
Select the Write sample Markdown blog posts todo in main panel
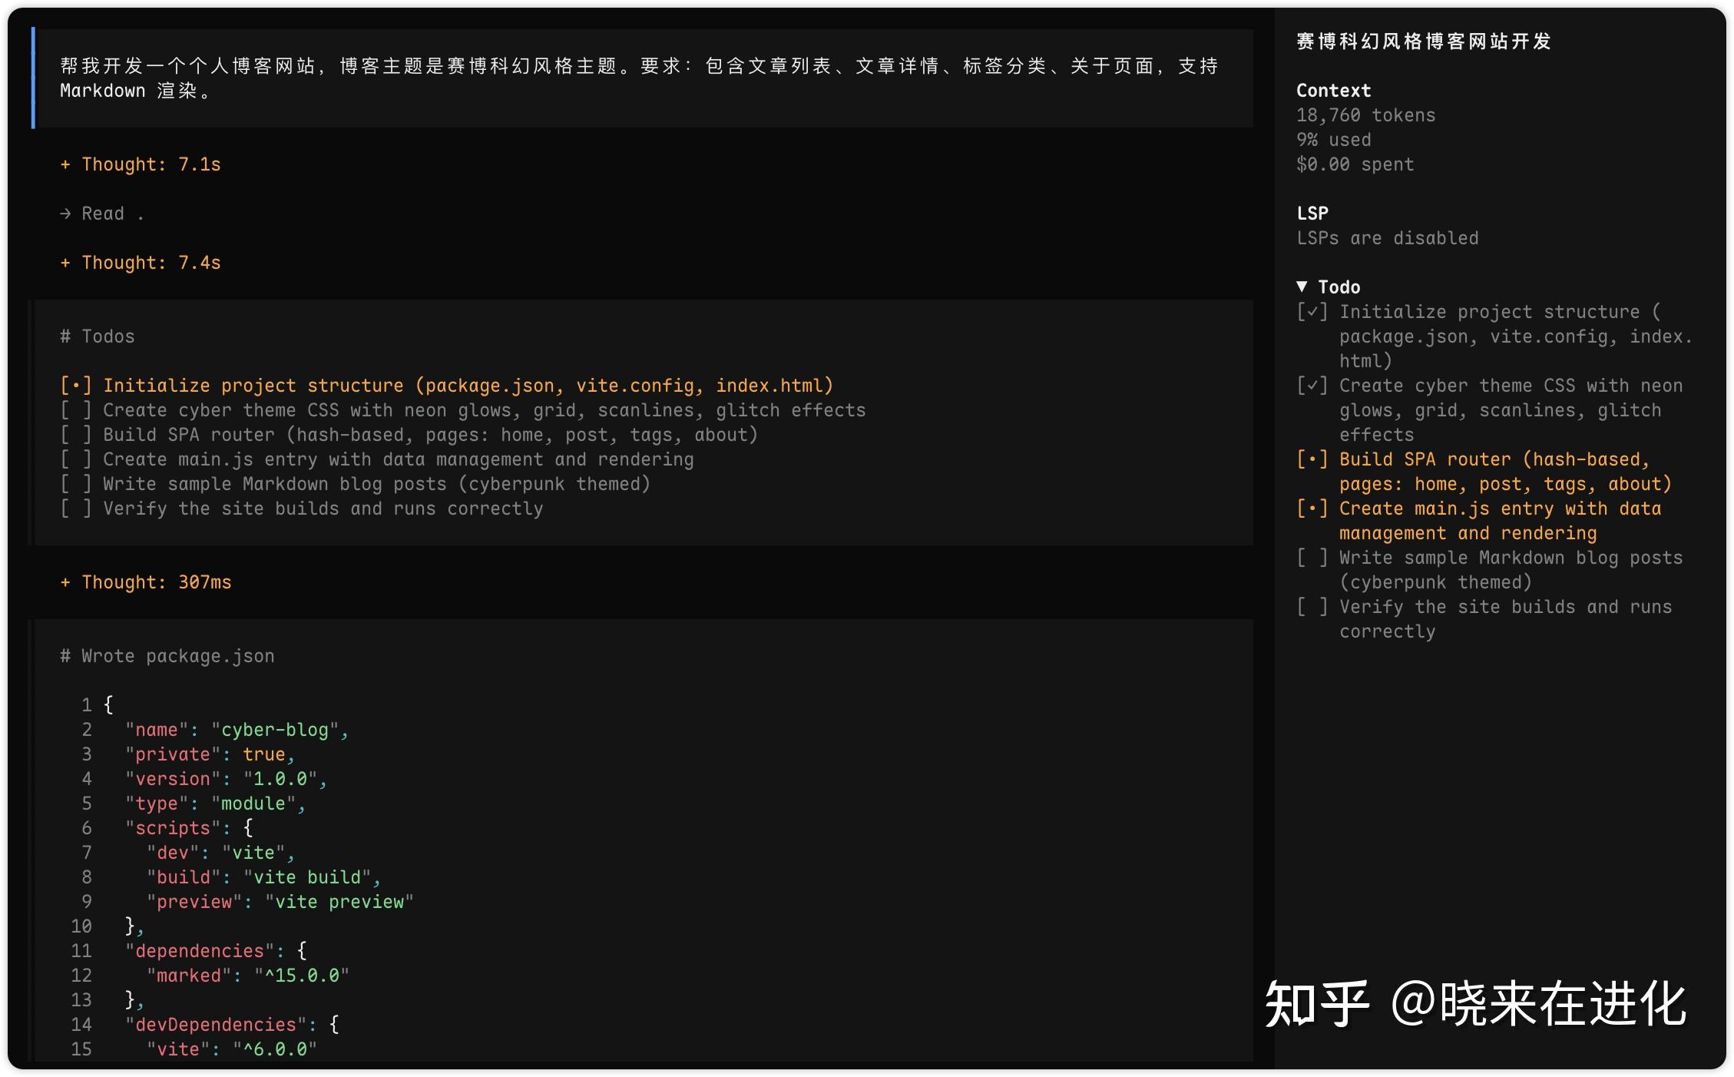click(356, 484)
